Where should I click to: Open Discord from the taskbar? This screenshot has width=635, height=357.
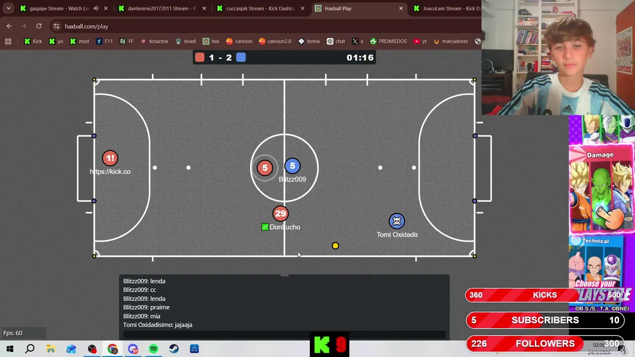click(133, 349)
